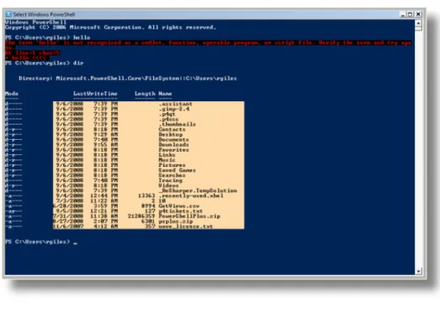Maximize the Windows PowerShell window

pos(410,14)
